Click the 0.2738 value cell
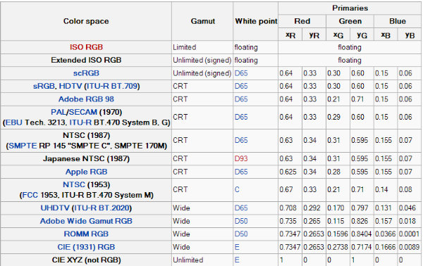Image resolution: width=423 pixels, height=266 pixels. [x=338, y=247]
